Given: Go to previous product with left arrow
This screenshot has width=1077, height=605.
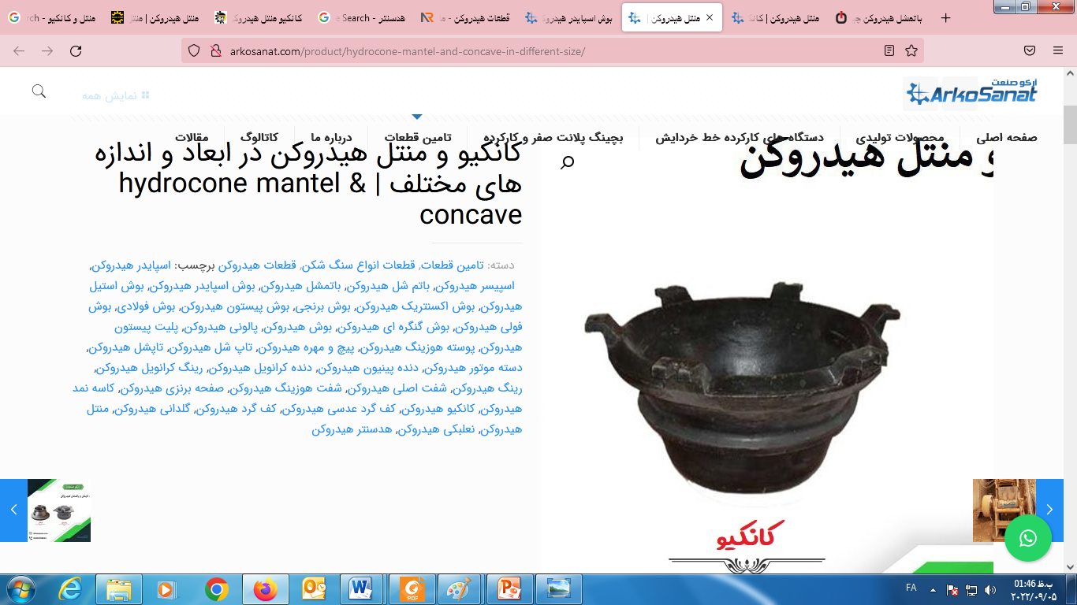Looking at the screenshot, I should click(x=13, y=510).
